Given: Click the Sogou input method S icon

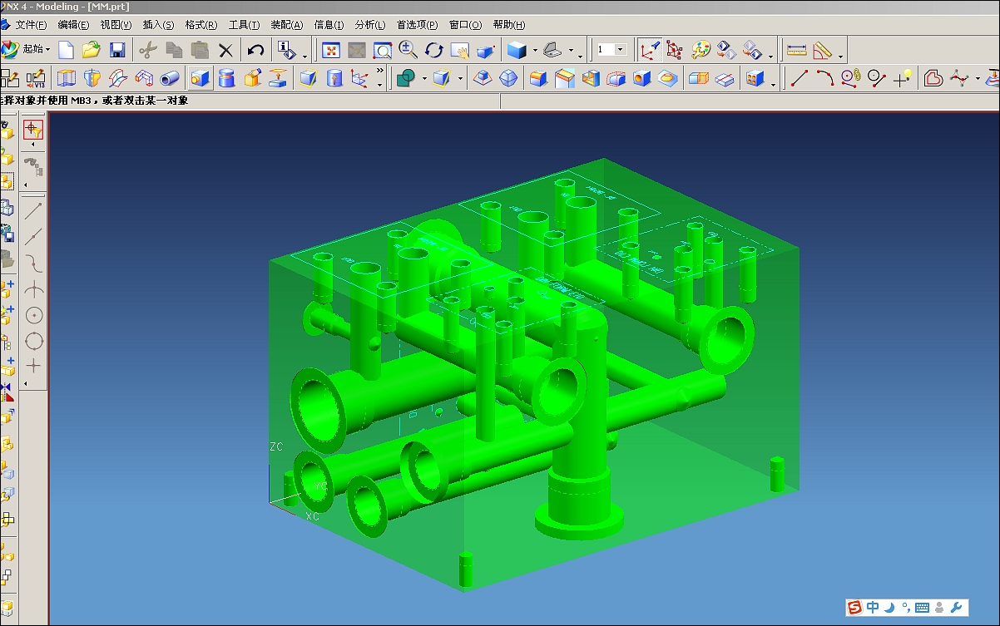Looking at the screenshot, I should 854,608.
